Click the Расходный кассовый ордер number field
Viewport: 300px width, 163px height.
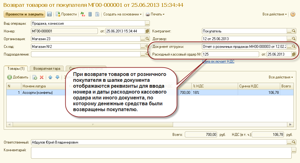[230, 54]
